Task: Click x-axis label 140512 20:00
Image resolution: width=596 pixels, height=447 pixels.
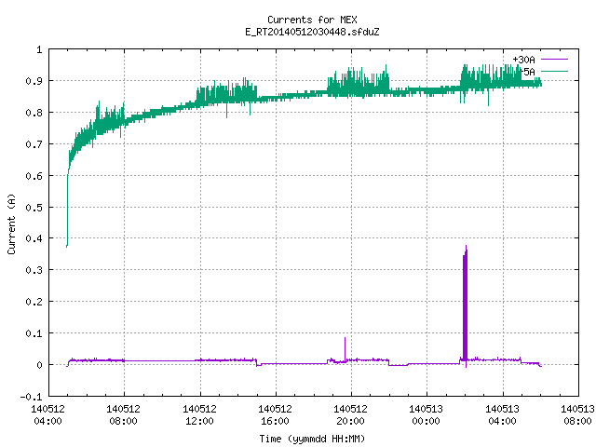Action: (x=351, y=414)
